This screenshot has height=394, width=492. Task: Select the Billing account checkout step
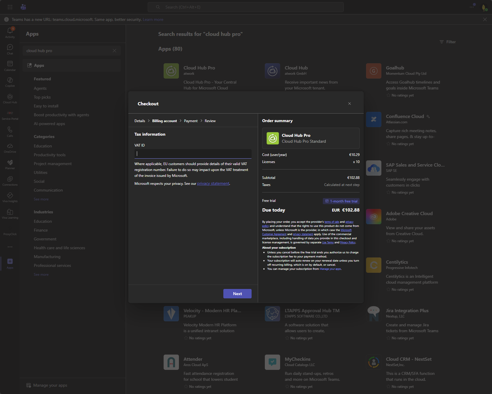(x=164, y=121)
